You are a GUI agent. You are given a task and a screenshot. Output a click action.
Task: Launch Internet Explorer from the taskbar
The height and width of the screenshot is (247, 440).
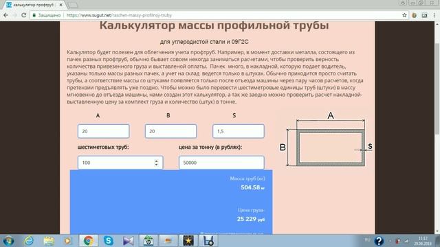pyautogui.click(x=29, y=241)
